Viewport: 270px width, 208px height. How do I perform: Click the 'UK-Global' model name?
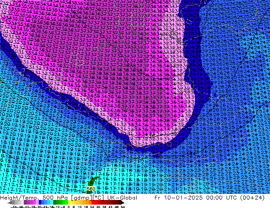122,198
